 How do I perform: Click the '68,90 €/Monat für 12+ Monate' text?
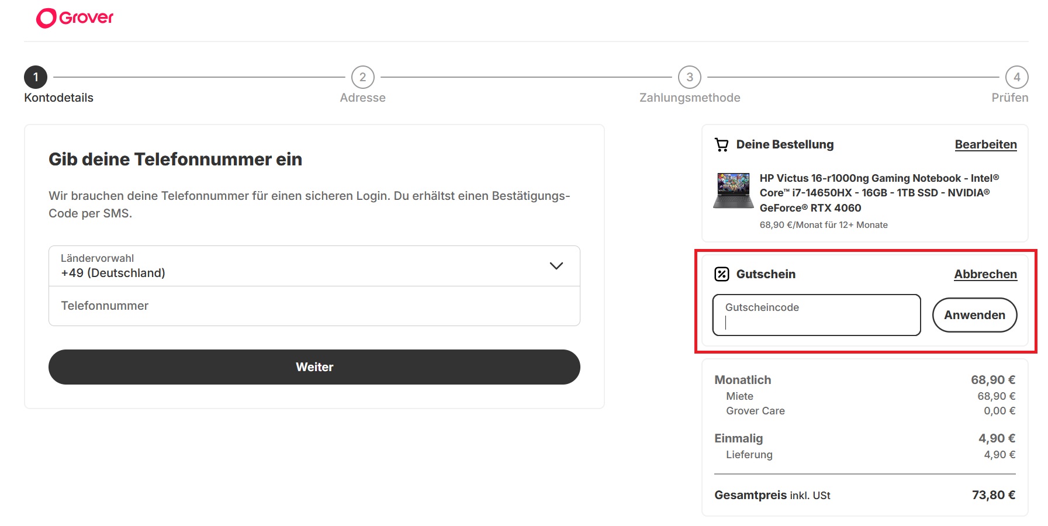824,225
